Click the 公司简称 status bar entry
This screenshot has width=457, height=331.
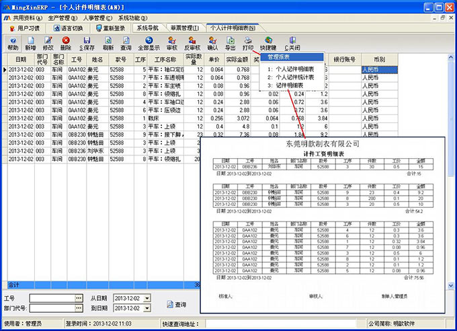pos(391,324)
